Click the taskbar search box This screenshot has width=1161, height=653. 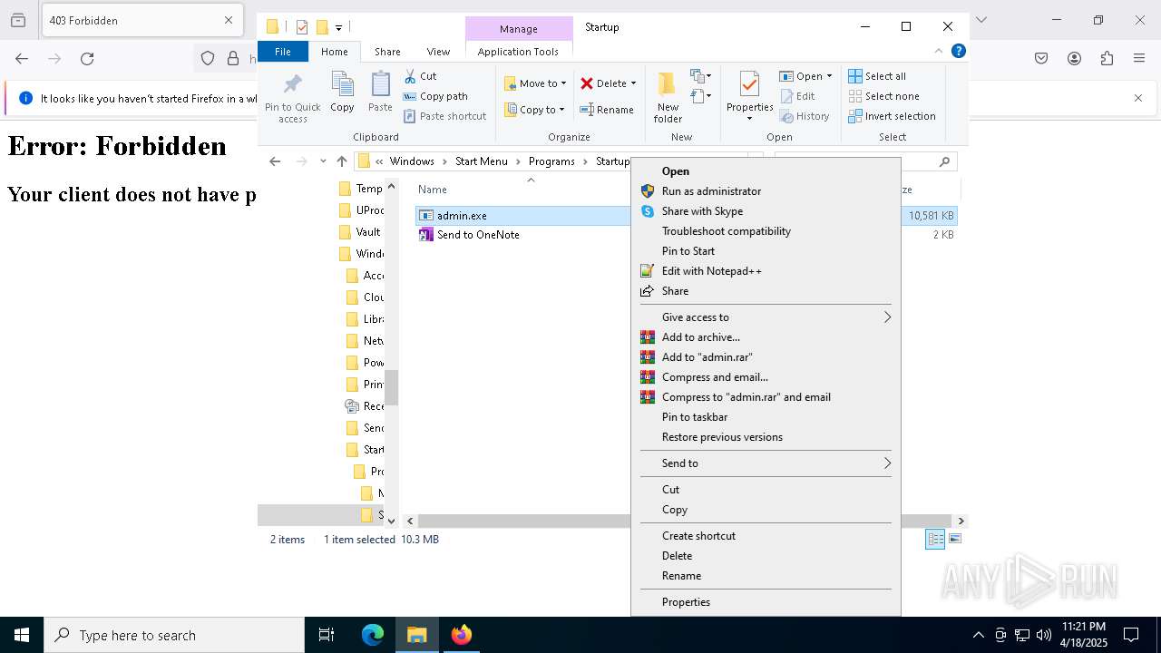coord(174,635)
